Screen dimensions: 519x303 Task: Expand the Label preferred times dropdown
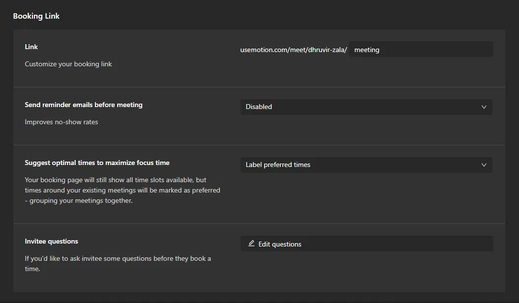click(x=366, y=165)
